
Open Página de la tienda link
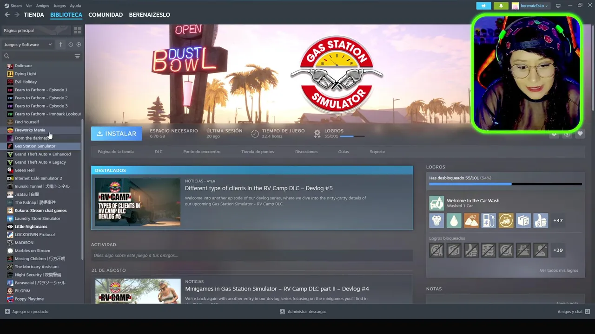click(x=116, y=152)
